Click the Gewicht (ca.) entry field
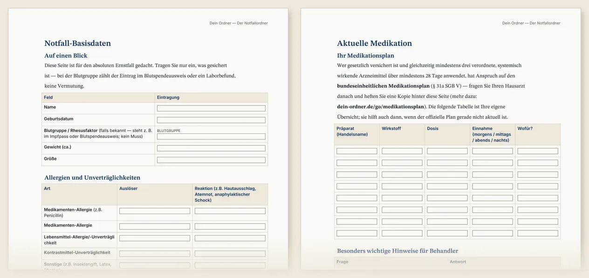This screenshot has height=278, width=589. click(x=211, y=148)
